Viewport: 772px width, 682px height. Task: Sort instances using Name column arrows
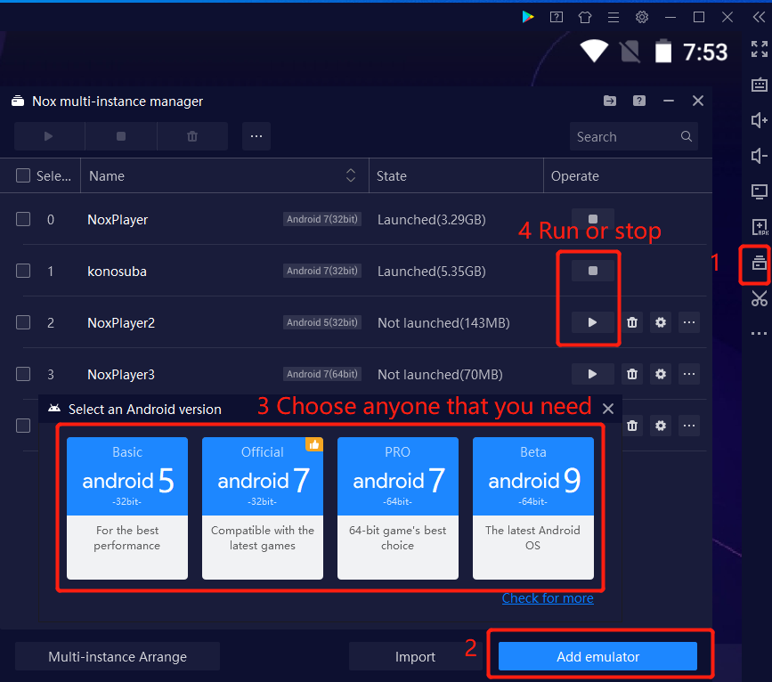point(351,176)
